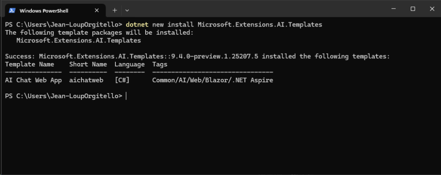Click the blinking cursor on the last prompt line
The width and height of the screenshot is (441, 175).
(x=126, y=96)
